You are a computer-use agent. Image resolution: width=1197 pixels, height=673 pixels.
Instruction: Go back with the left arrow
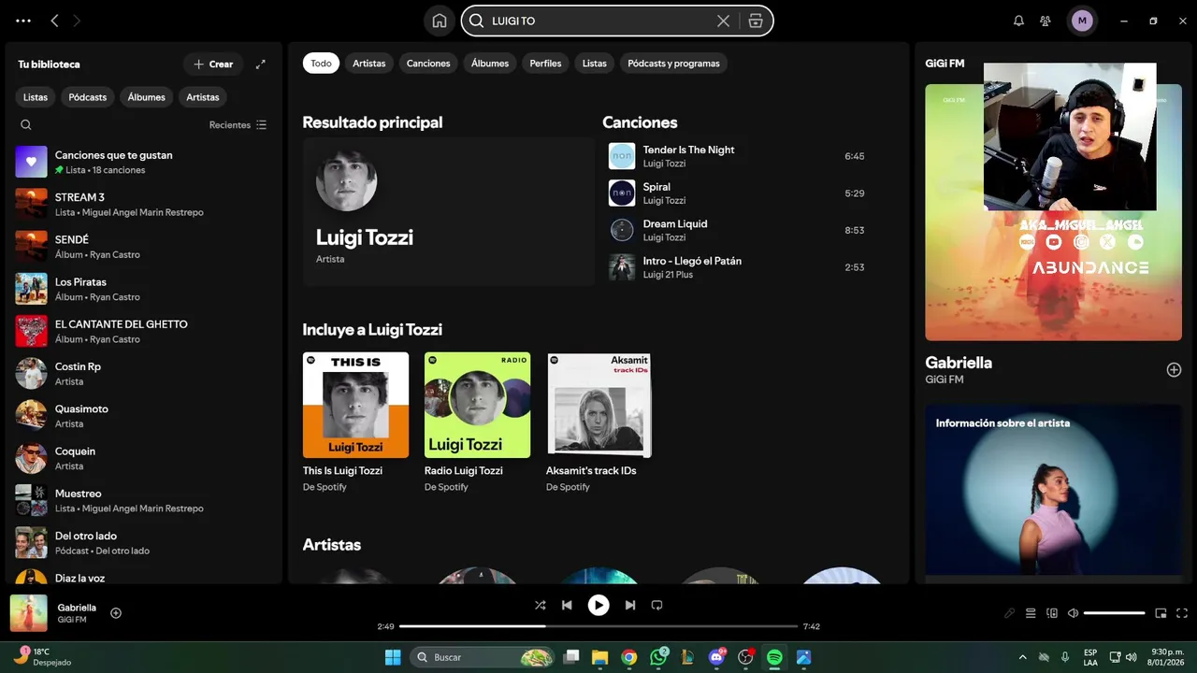(54, 21)
